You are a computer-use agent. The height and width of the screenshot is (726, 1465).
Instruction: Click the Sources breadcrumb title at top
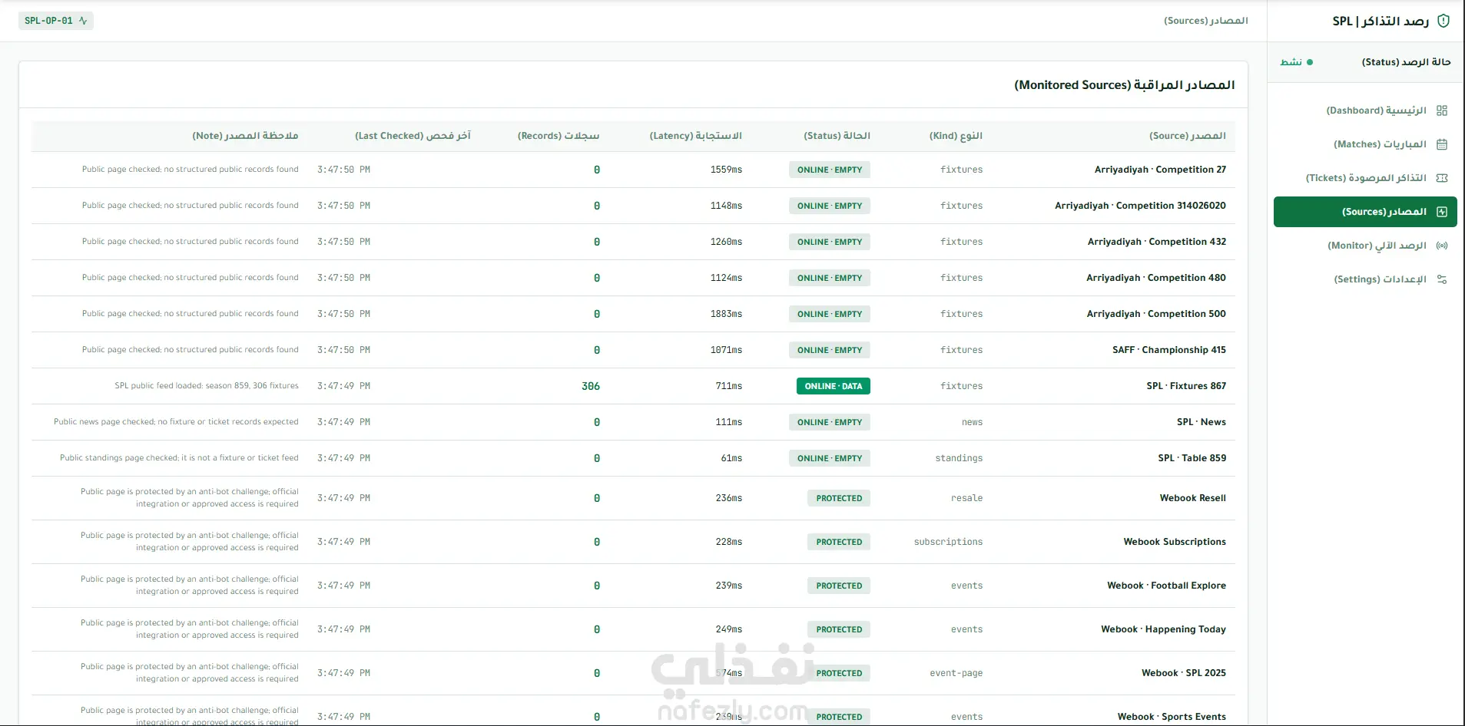pyautogui.click(x=1205, y=21)
